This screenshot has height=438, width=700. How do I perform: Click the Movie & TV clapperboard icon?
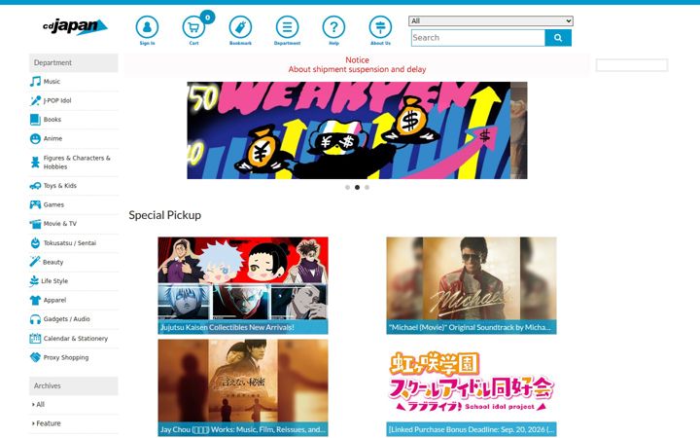35,224
